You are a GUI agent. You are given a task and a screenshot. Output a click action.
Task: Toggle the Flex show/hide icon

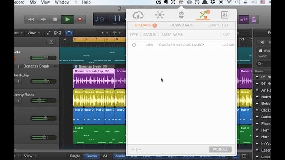tap(57, 33)
